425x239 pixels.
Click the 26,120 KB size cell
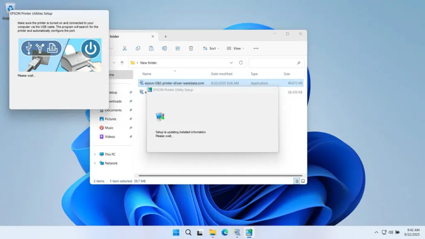(295, 92)
